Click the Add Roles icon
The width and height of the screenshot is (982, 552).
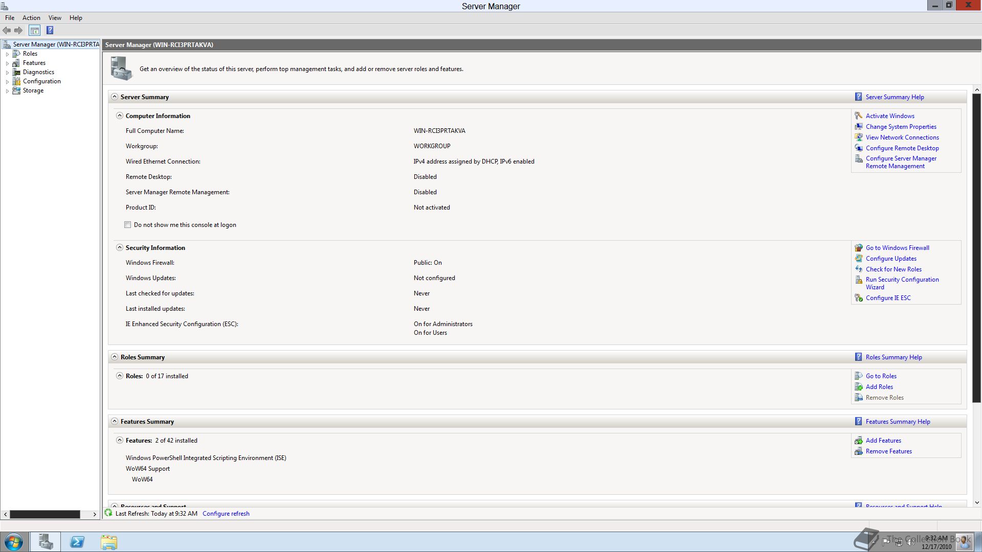[859, 387]
